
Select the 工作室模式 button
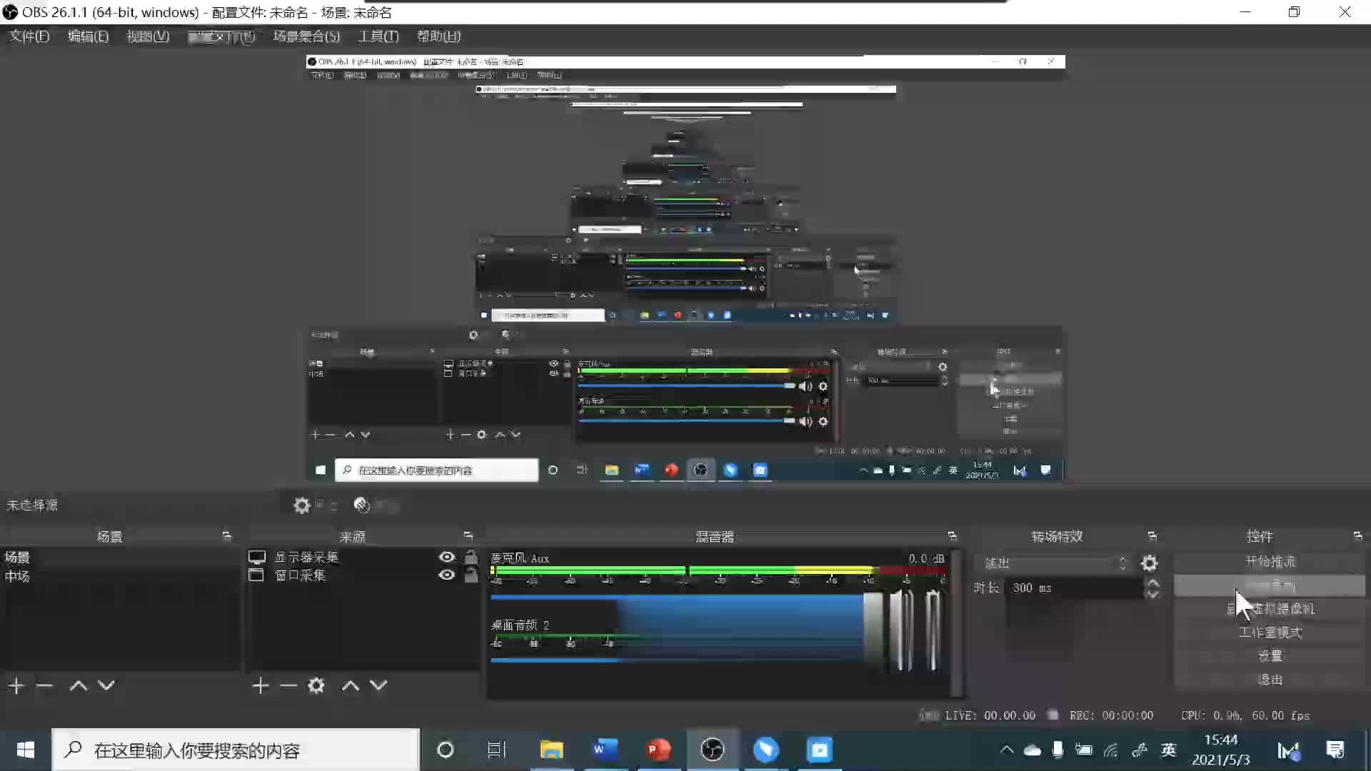pyautogui.click(x=1270, y=632)
